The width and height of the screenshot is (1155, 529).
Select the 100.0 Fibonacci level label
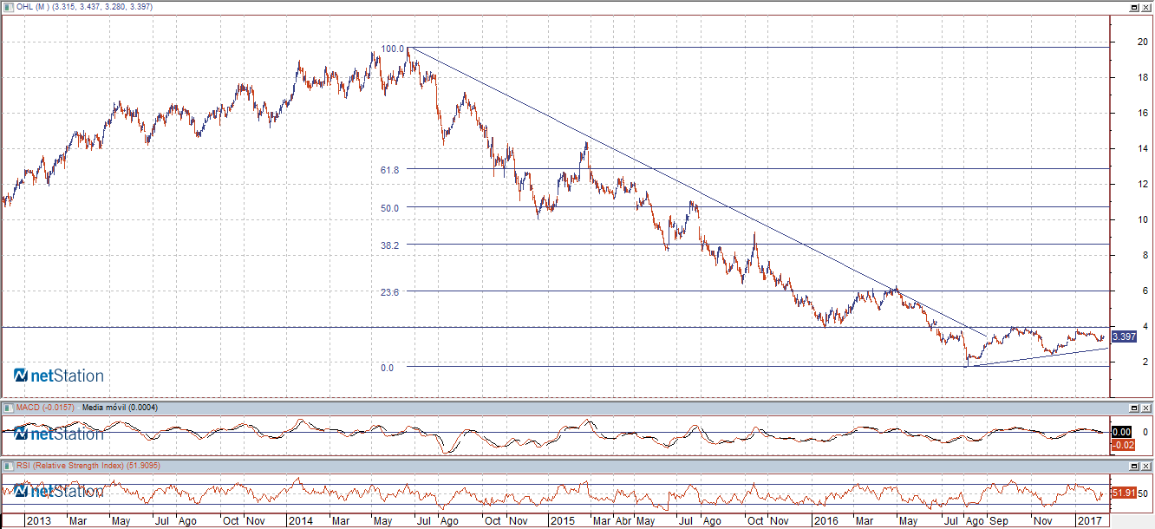[x=393, y=49]
